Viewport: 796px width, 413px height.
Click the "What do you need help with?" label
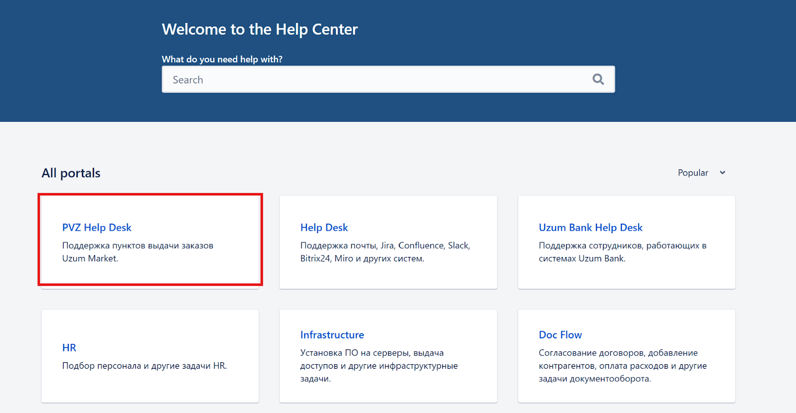click(x=222, y=59)
